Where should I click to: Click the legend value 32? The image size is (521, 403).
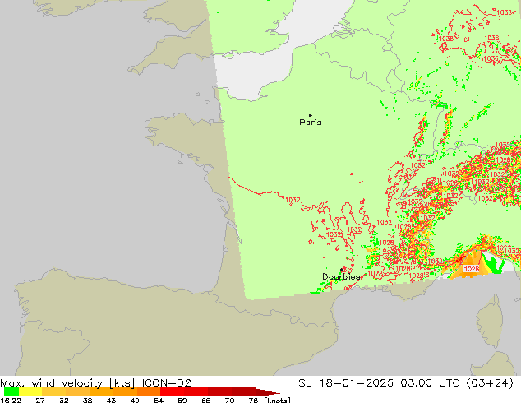point(64,400)
